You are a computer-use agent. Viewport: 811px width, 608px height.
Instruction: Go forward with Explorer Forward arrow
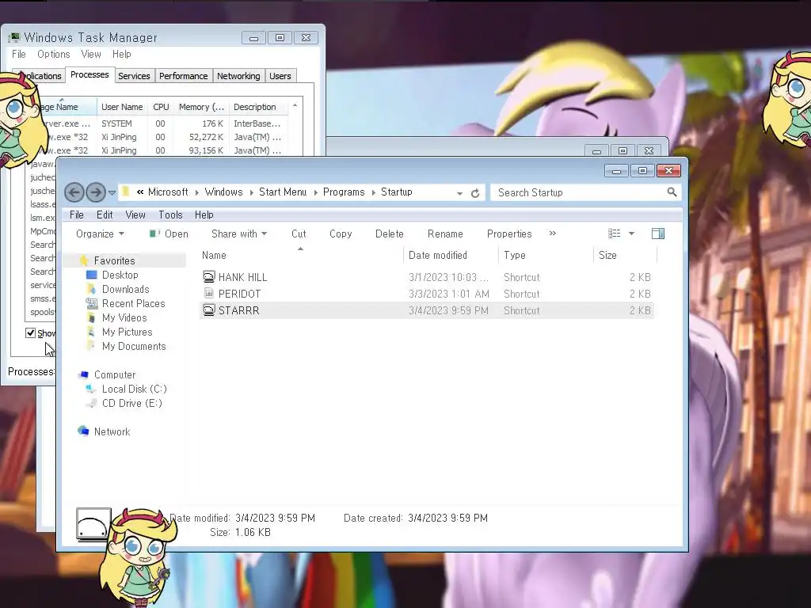(x=96, y=192)
